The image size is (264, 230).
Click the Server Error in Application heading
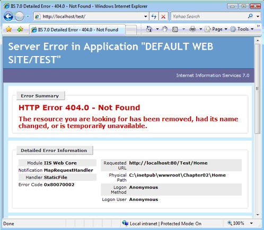click(x=111, y=53)
